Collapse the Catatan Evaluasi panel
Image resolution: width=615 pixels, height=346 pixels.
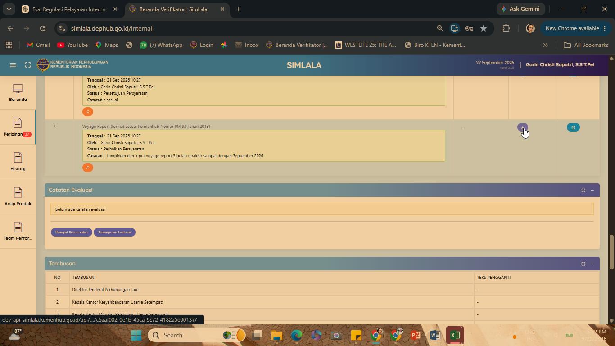pyautogui.click(x=592, y=190)
